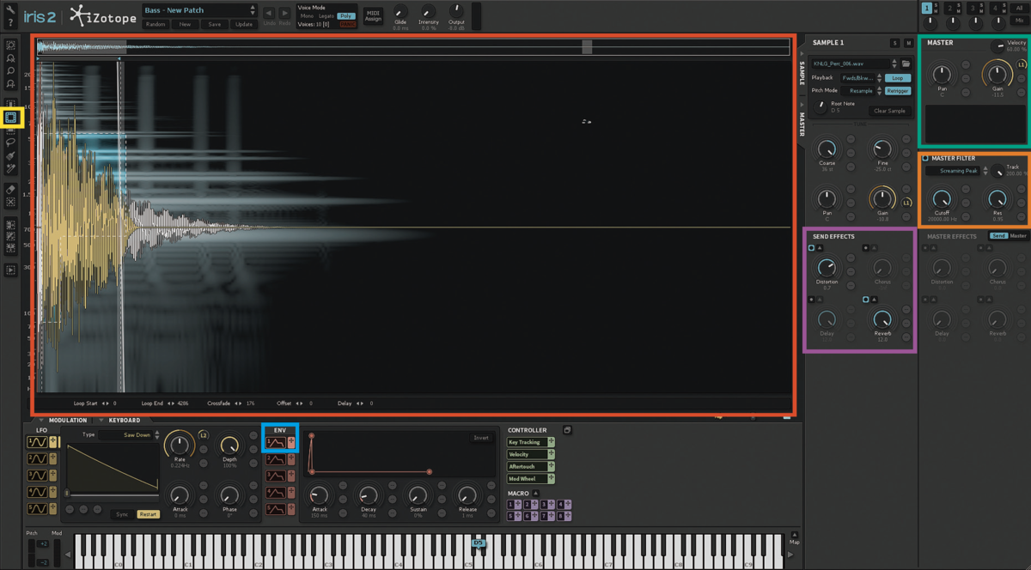Select the eraser tool

(x=10, y=189)
